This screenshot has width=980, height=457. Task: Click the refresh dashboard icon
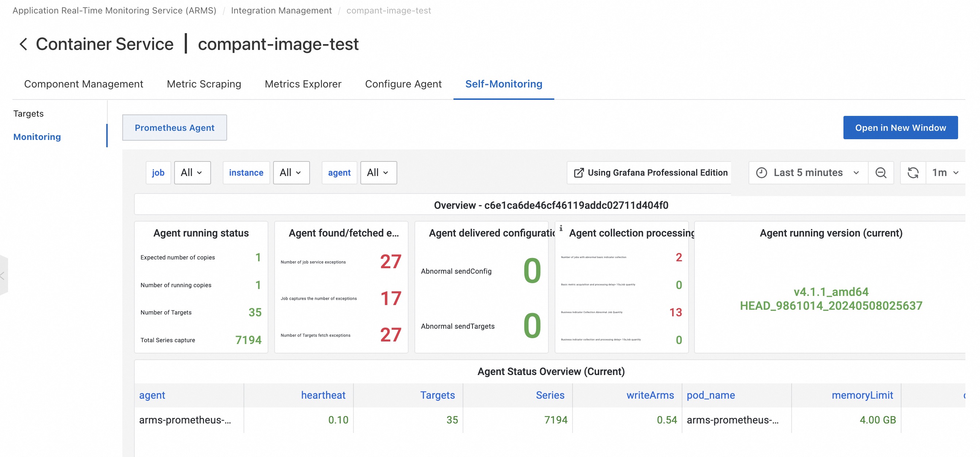913,173
